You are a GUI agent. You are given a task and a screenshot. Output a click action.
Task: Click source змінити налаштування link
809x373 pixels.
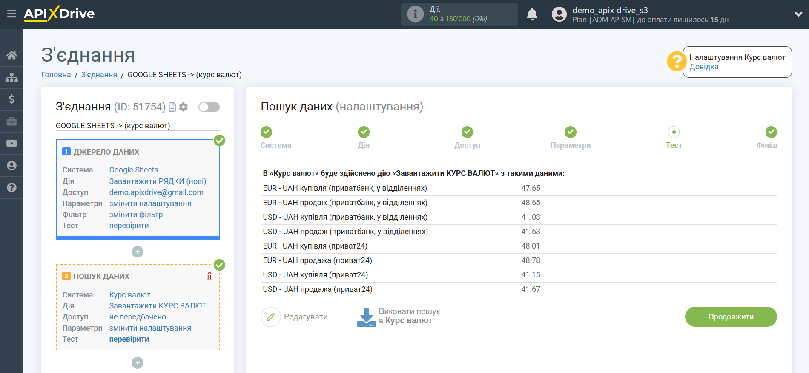(x=150, y=203)
